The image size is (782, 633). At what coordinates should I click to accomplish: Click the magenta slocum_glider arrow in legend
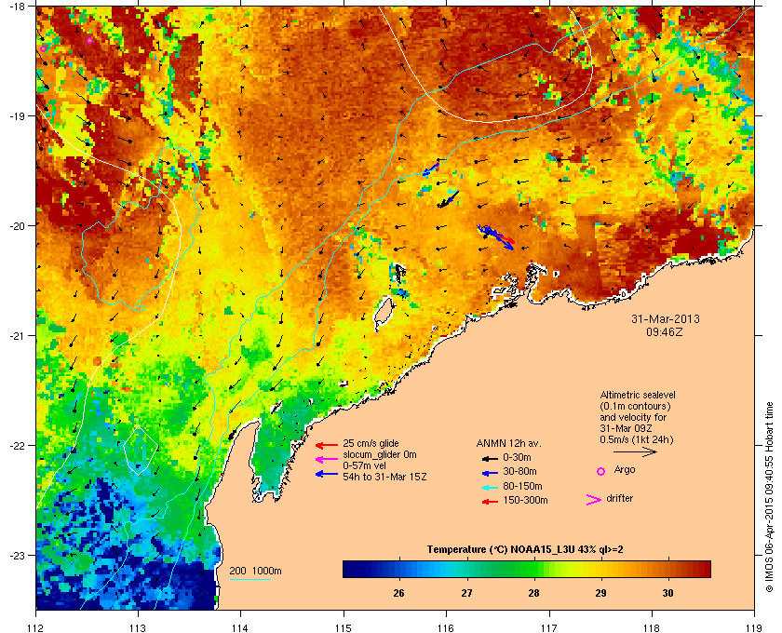click(327, 460)
